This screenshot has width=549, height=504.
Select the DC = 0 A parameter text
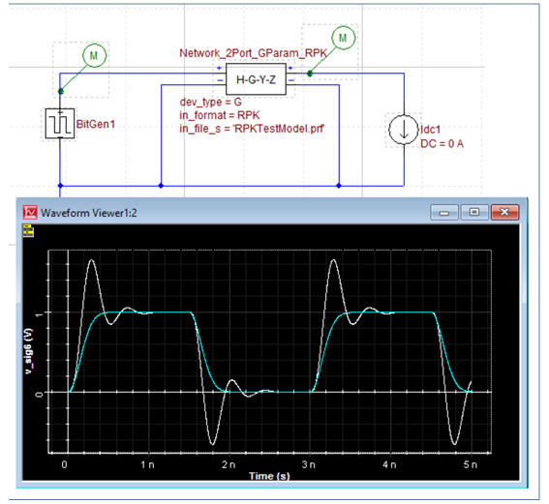(x=442, y=144)
